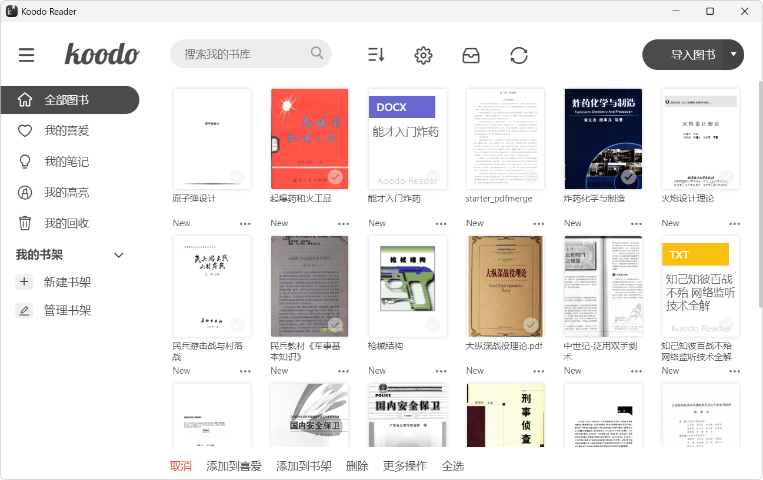Select the 枪械结构 book cover
The height and width of the screenshot is (480, 763).
coord(407,287)
